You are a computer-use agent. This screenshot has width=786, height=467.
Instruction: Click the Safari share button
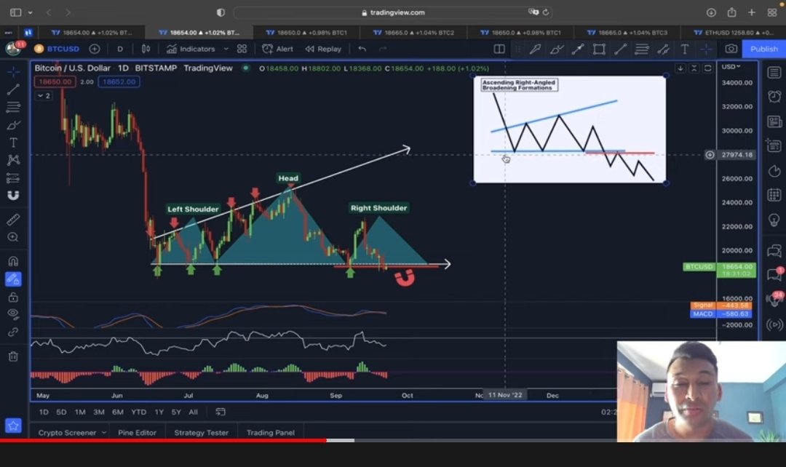(732, 12)
